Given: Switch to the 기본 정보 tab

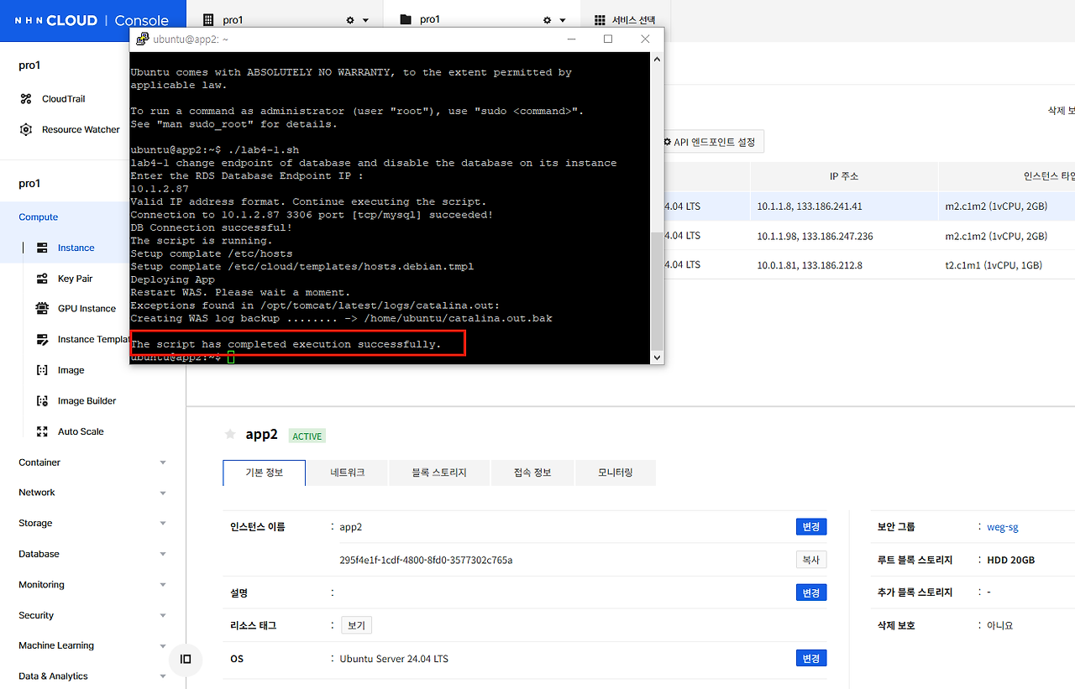Looking at the screenshot, I should [x=264, y=472].
